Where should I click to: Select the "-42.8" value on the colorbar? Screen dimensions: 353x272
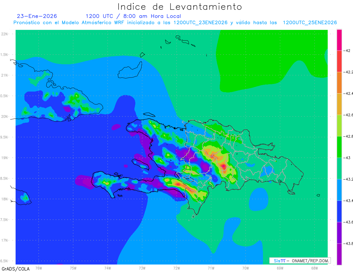348,136
